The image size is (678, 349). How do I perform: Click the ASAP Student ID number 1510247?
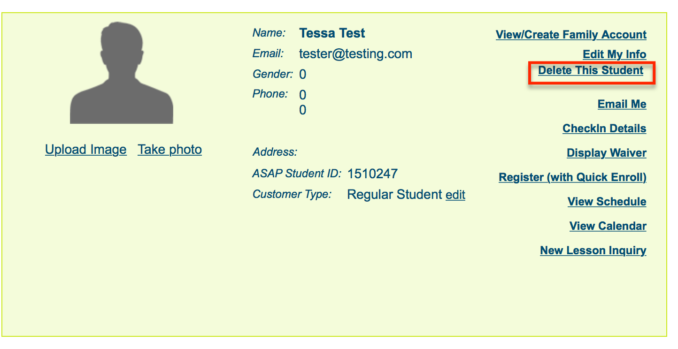pyautogui.click(x=372, y=174)
